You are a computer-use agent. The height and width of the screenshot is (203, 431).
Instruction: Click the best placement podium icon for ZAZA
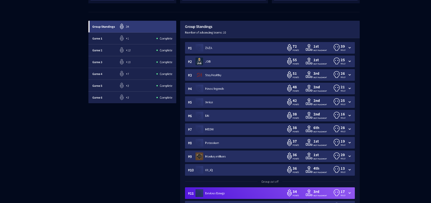point(309,48)
